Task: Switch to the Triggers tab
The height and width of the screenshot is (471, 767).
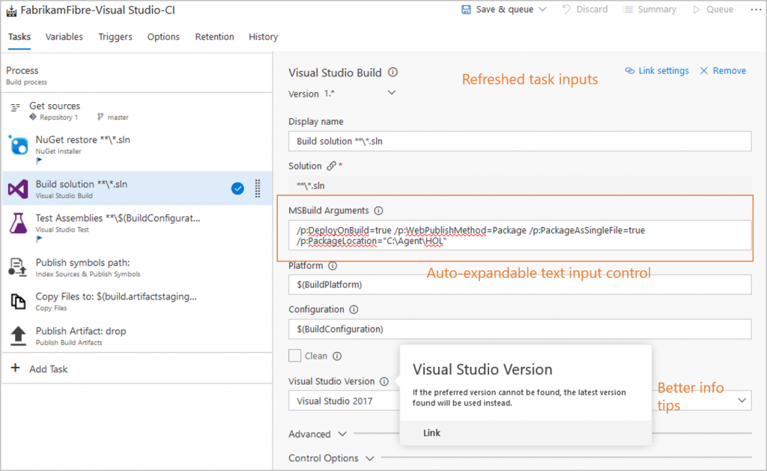Action: pyautogui.click(x=115, y=37)
